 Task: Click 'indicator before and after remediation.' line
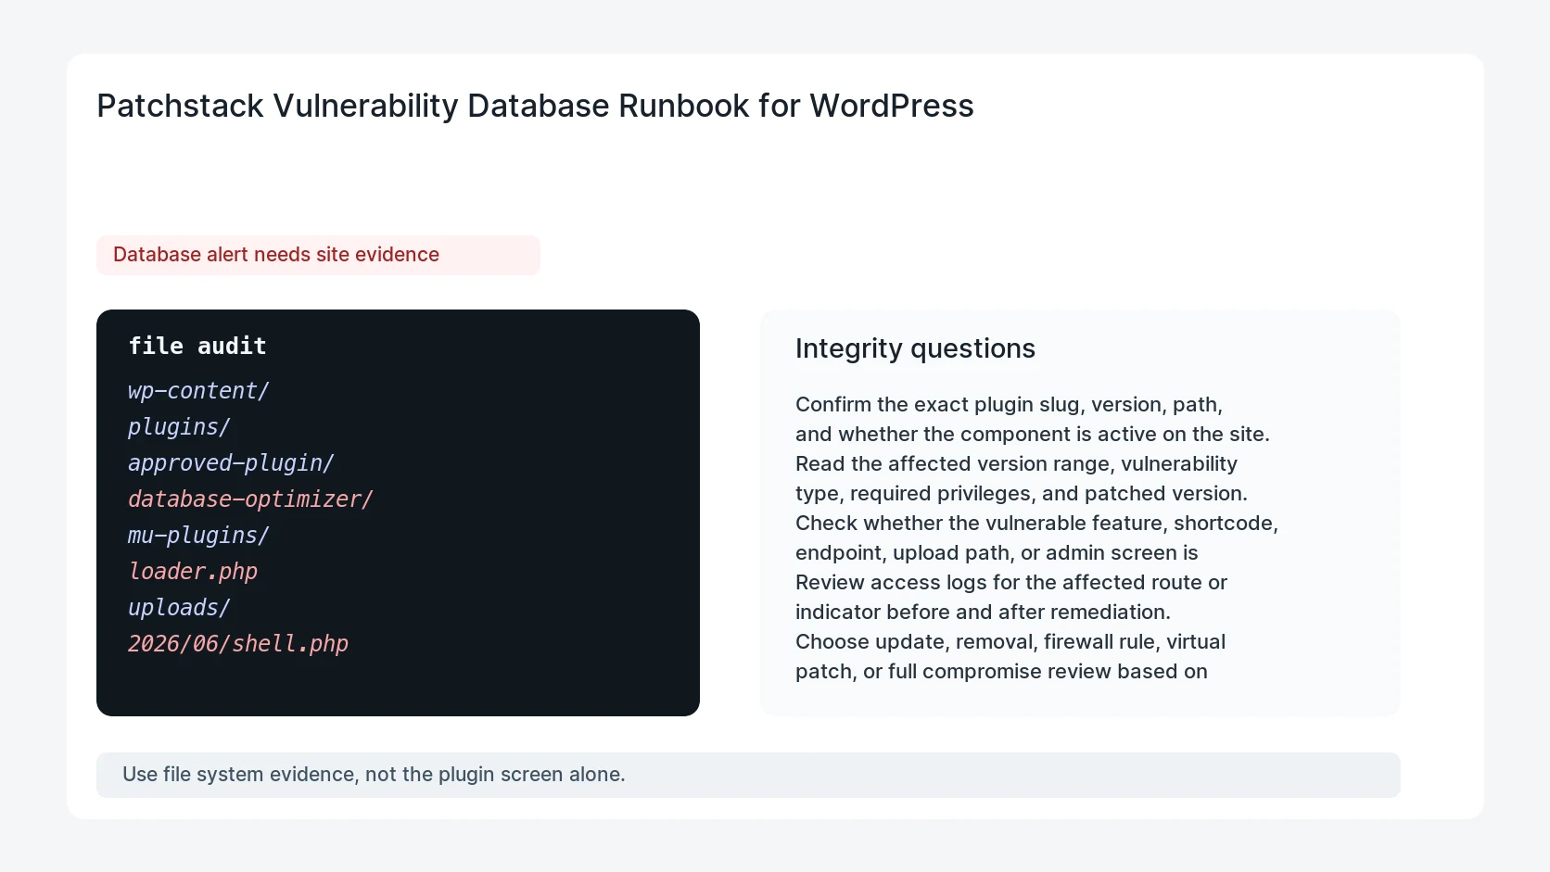coord(983,613)
